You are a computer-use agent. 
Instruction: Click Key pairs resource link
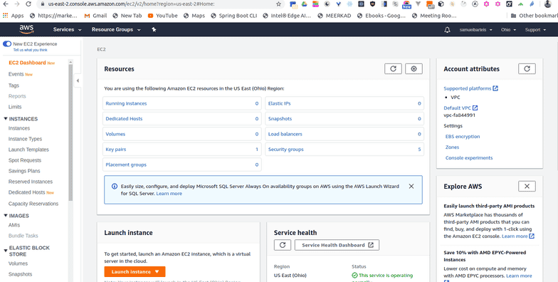(x=115, y=150)
